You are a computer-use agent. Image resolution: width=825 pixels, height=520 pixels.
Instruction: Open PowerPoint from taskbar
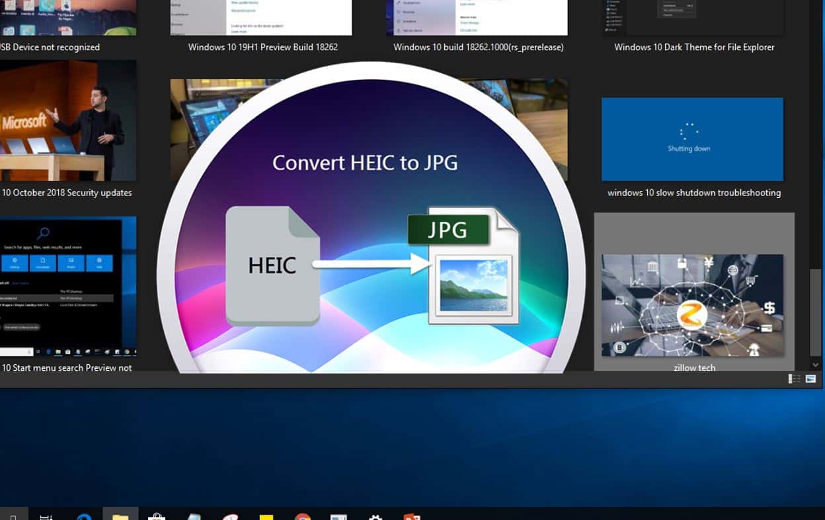pyautogui.click(x=412, y=515)
